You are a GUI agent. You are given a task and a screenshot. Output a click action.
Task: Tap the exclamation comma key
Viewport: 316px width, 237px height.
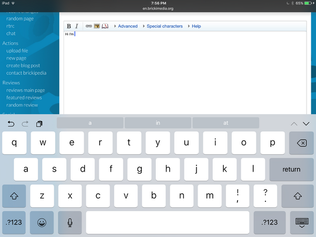pyautogui.click(x=238, y=196)
